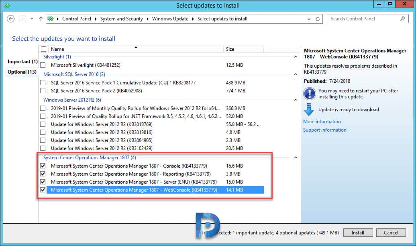Check Update for Windows Server 2012 R2 (KB3013816)
This screenshot has width=416, height=246.
point(43,132)
